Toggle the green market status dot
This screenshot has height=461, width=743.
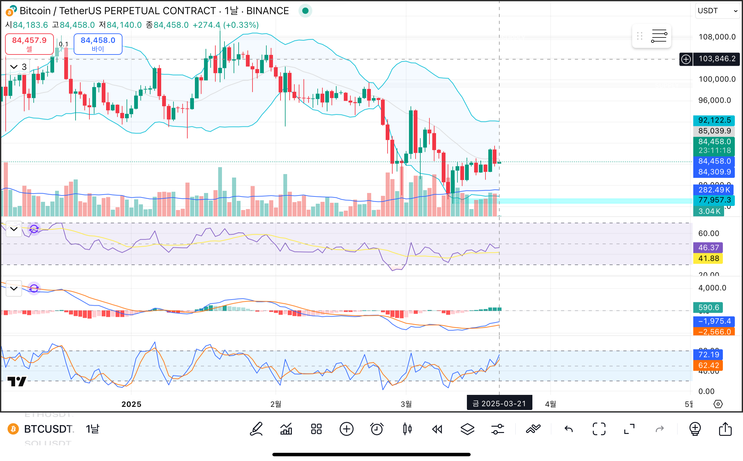click(305, 11)
